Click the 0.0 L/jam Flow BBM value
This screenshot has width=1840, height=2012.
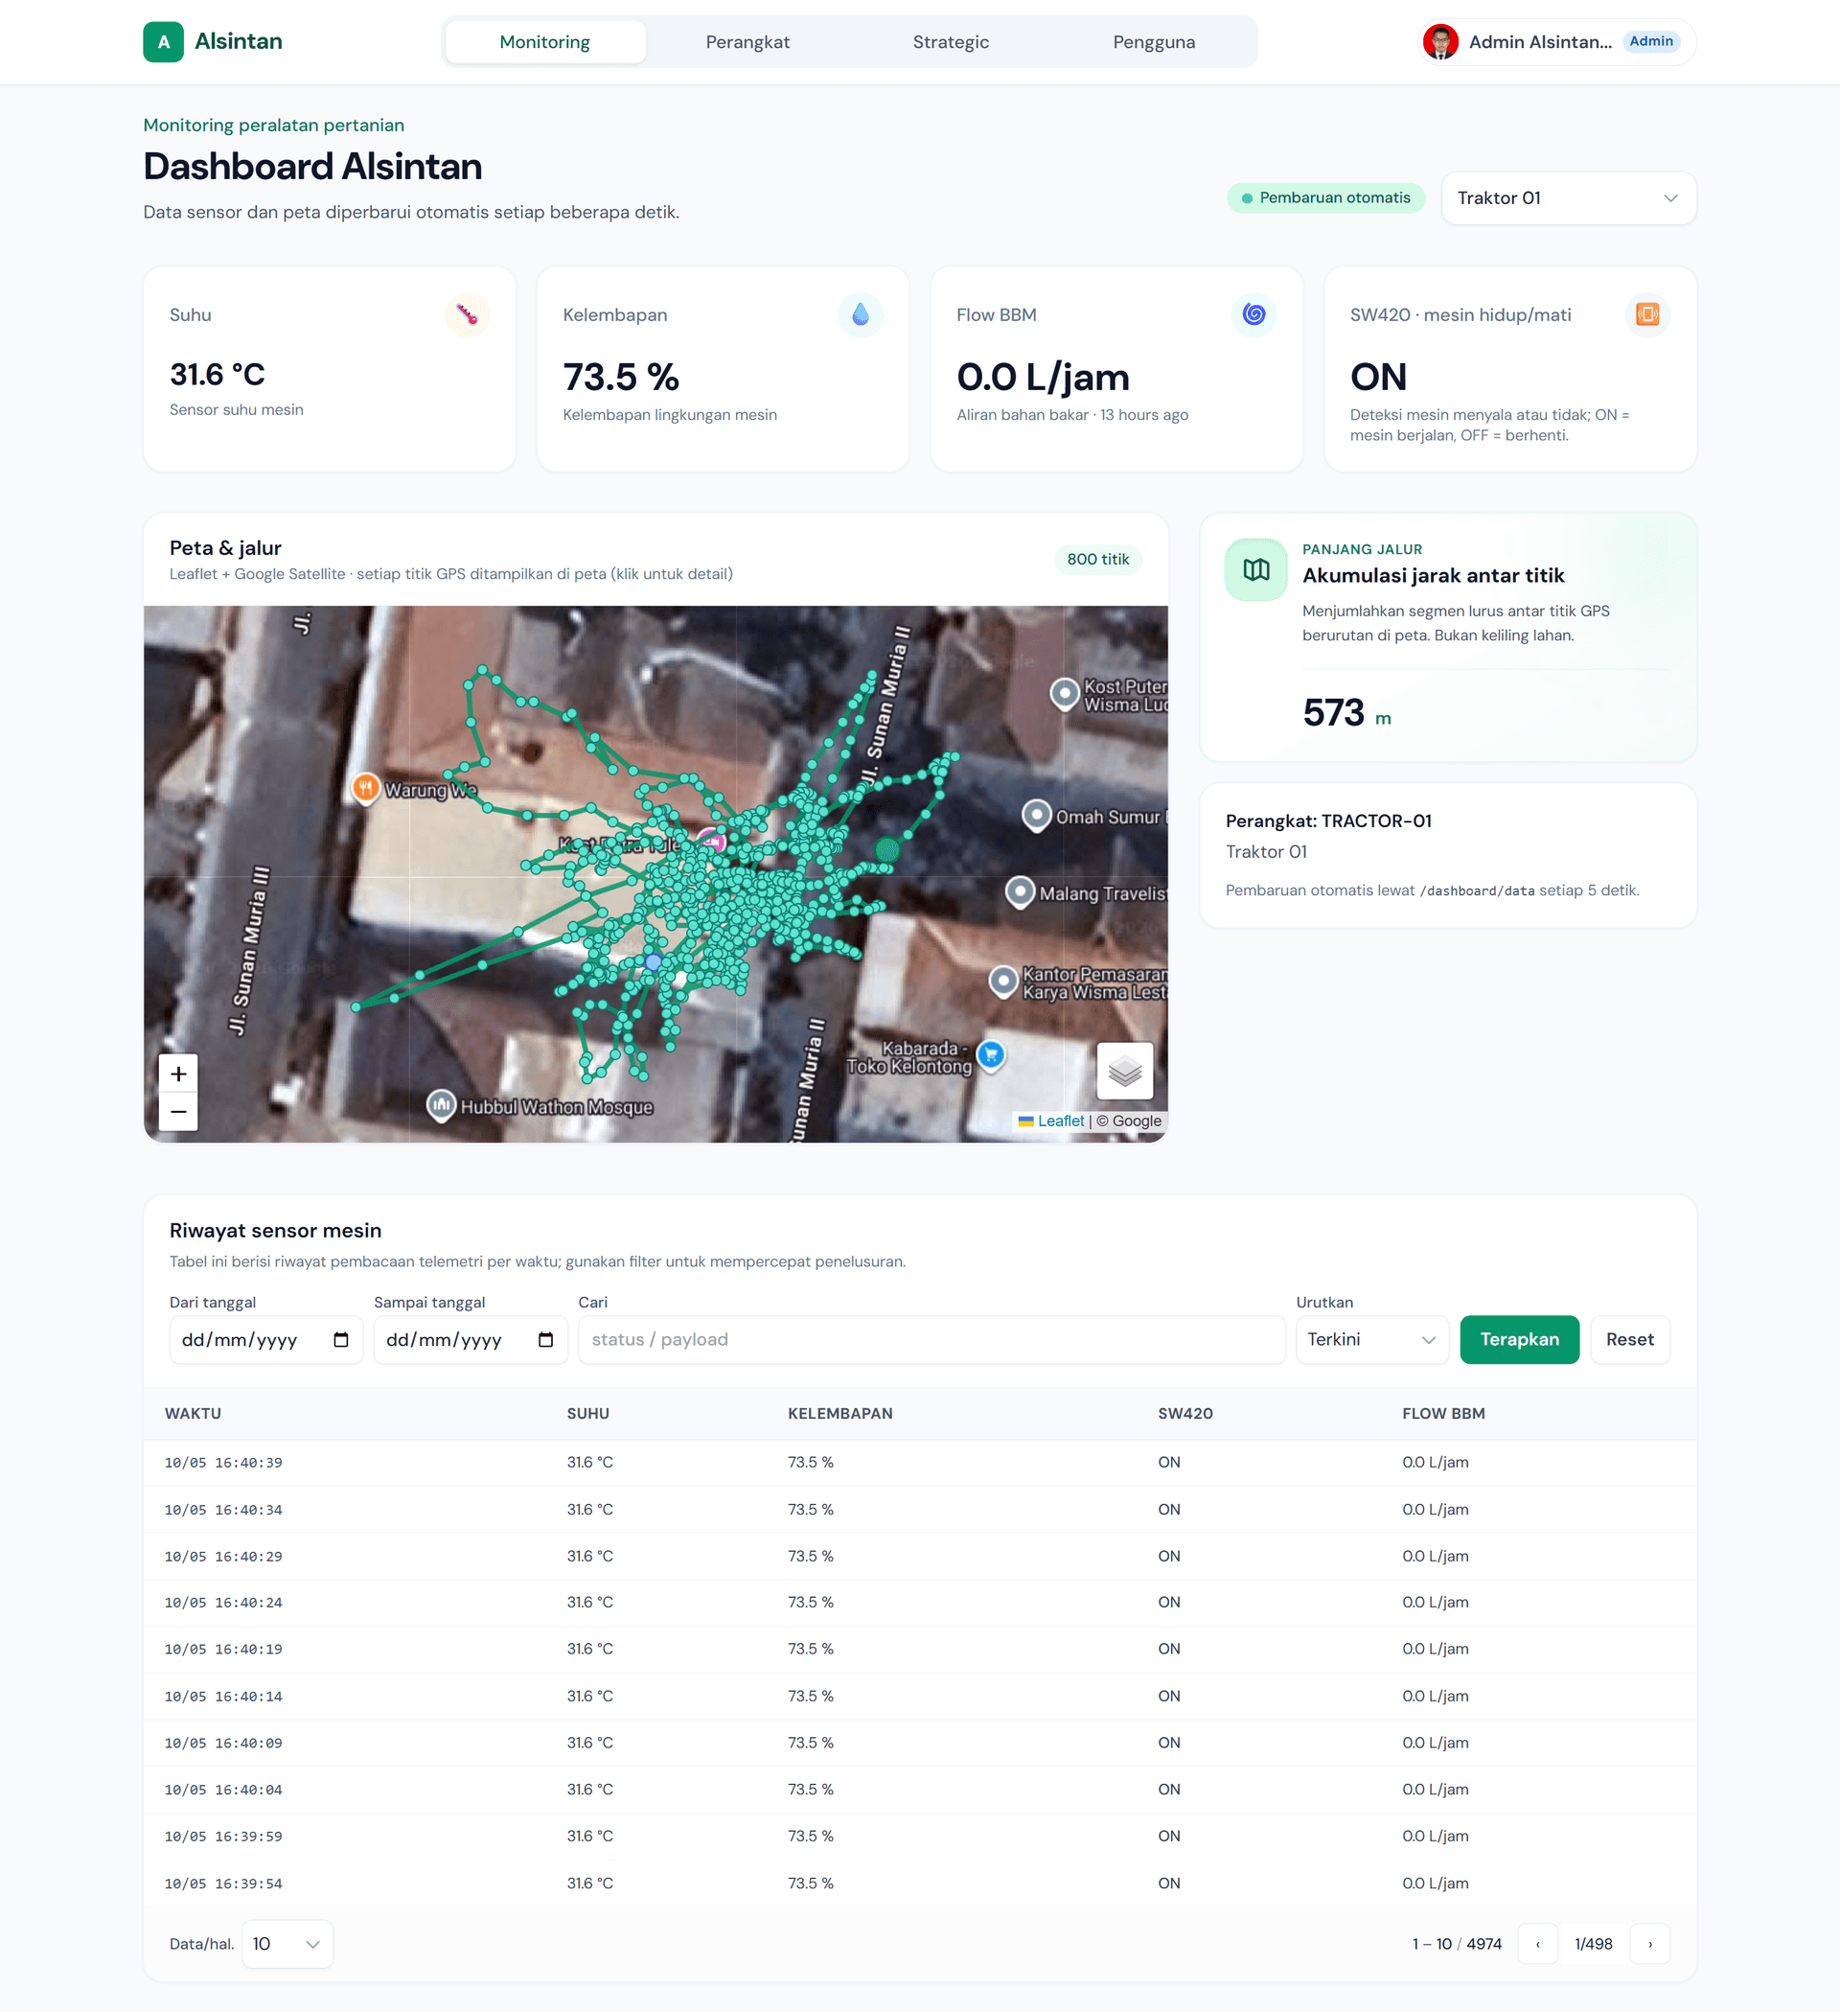pos(1043,379)
